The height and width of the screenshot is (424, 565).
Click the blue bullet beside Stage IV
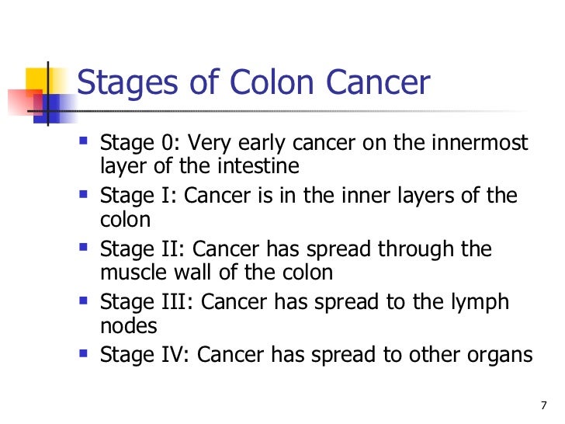point(83,353)
